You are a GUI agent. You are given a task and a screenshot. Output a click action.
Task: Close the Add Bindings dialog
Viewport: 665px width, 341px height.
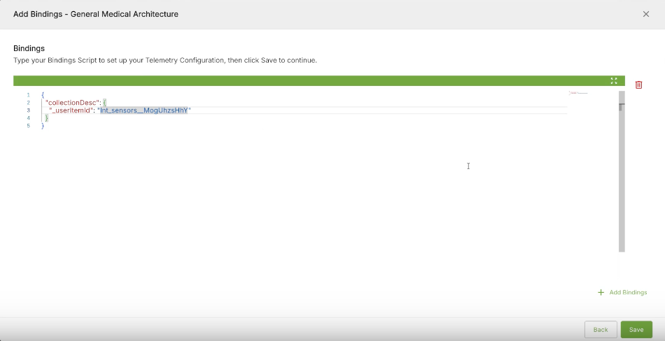pos(645,14)
